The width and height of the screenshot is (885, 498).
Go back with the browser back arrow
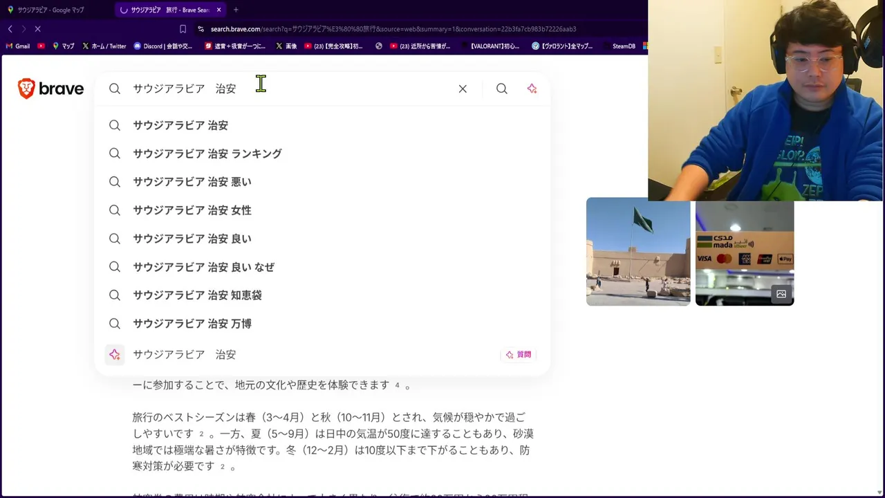click(x=10, y=29)
